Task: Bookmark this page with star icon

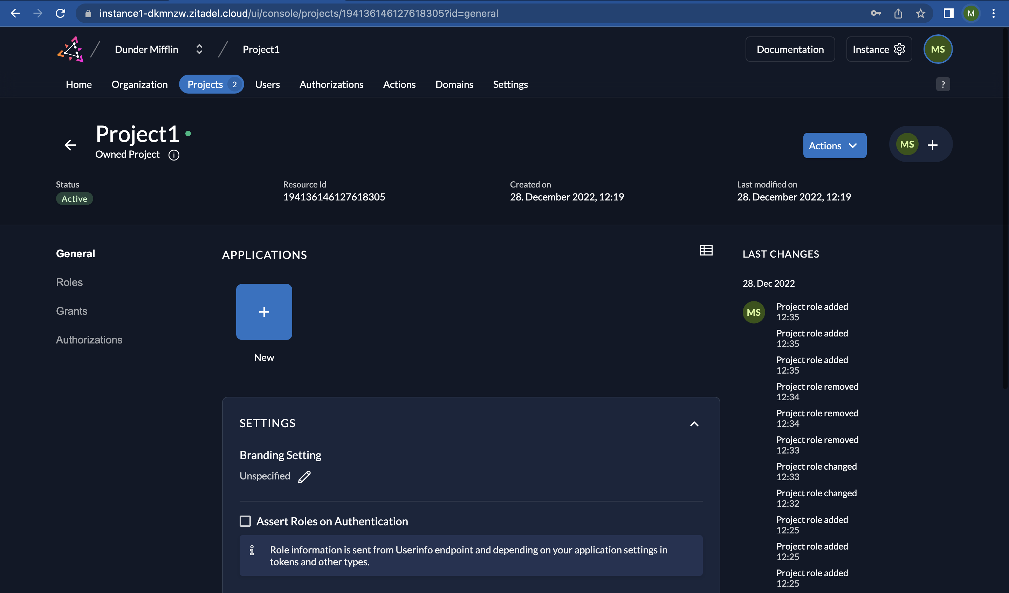Action: (920, 14)
